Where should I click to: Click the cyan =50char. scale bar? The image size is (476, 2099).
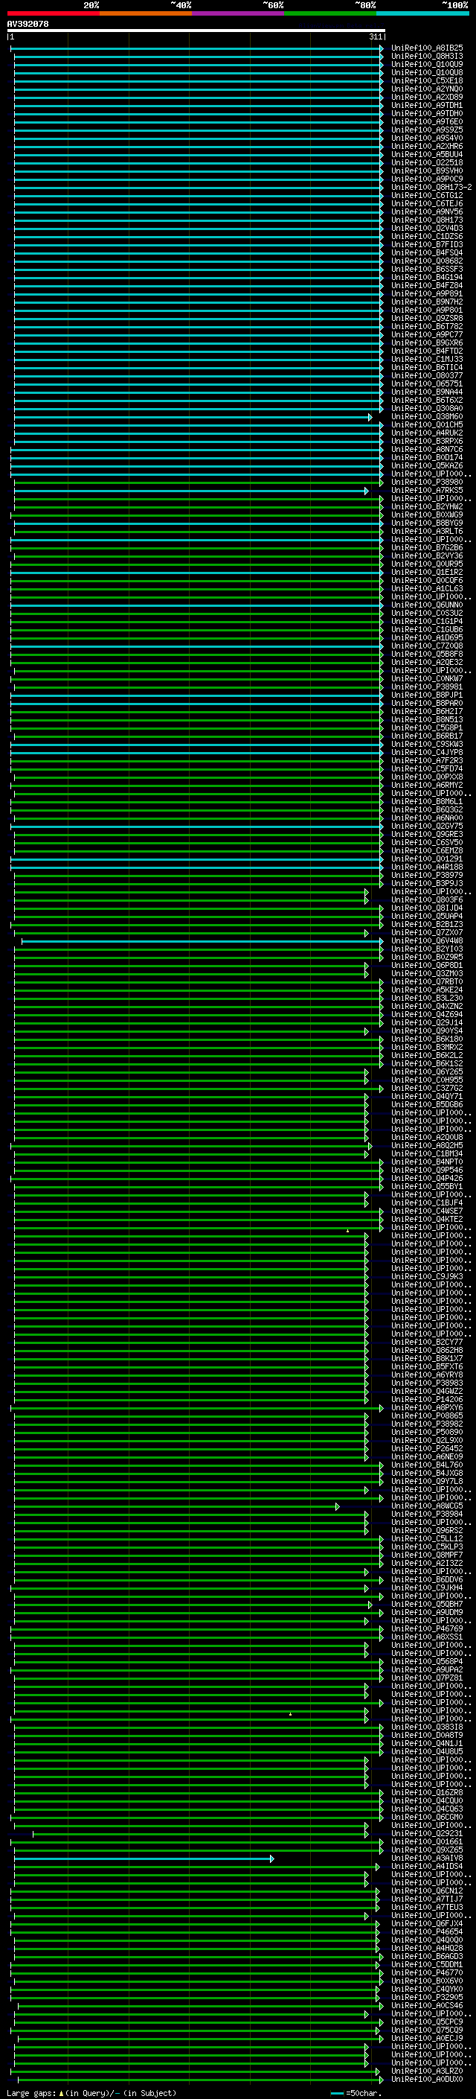[338, 2093]
